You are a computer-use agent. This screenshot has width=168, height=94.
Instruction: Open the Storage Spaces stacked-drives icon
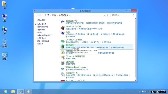[x=62, y=63]
